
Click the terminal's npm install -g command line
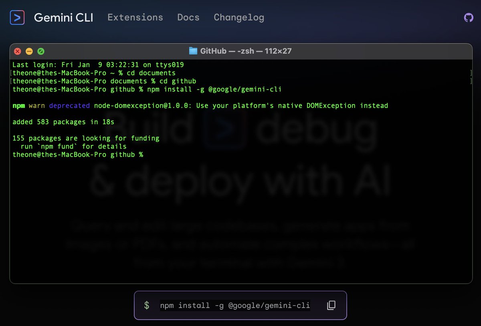coord(147,89)
